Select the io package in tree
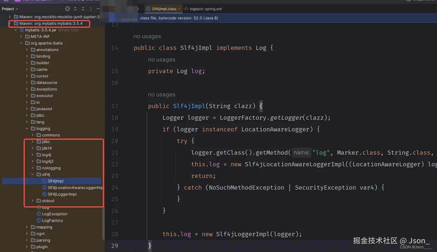This screenshot has height=252, width=437. pos(38,102)
